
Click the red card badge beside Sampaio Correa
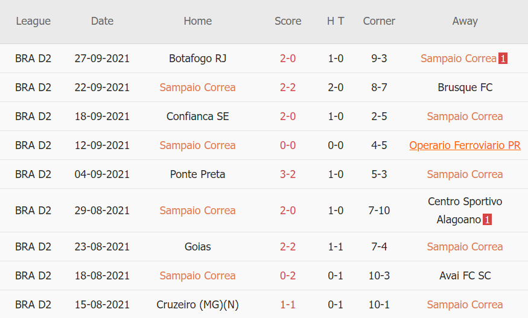coord(503,59)
